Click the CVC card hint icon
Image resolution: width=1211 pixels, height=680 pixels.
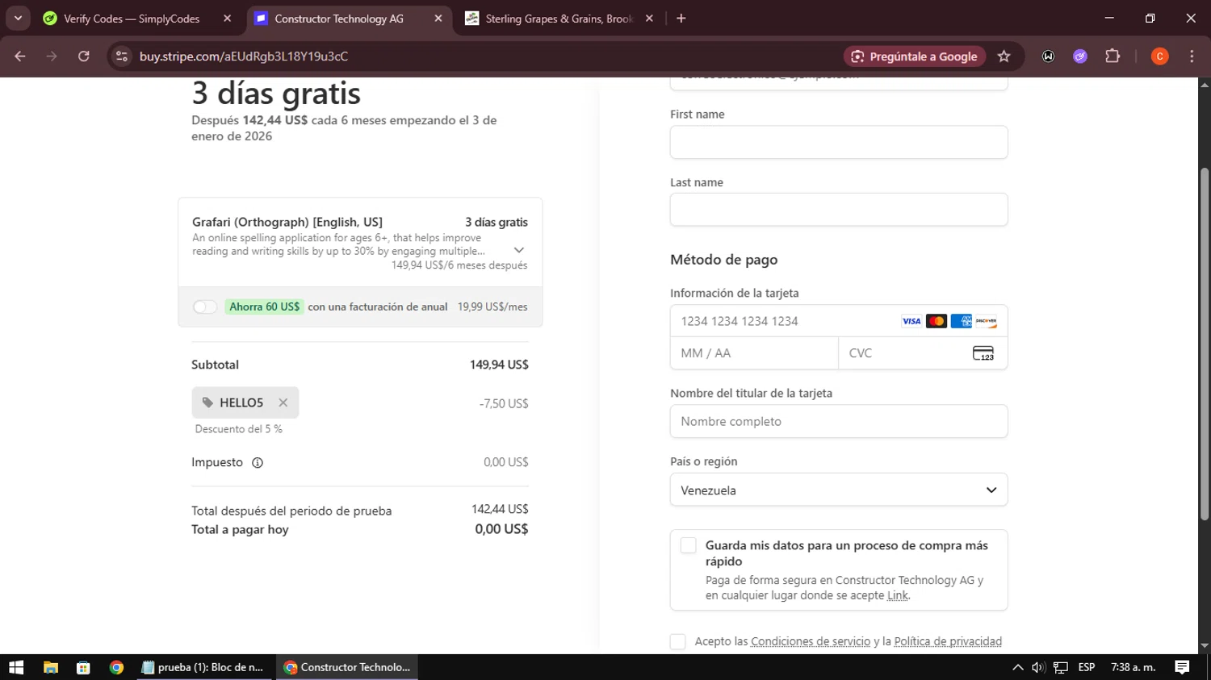click(983, 353)
